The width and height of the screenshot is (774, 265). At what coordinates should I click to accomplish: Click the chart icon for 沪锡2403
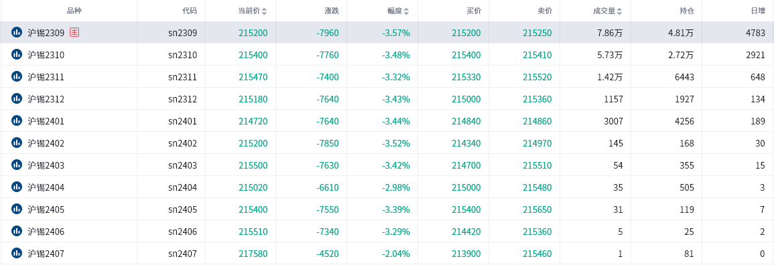[17, 165]
